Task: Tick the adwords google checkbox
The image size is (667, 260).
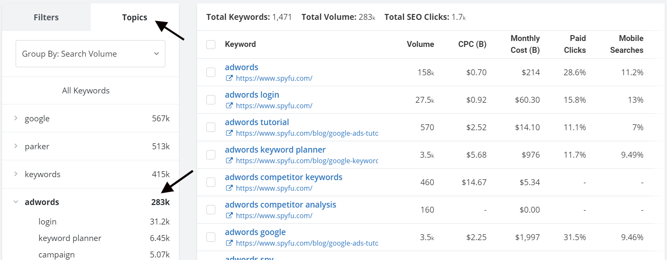Action: tap(211, 237)
